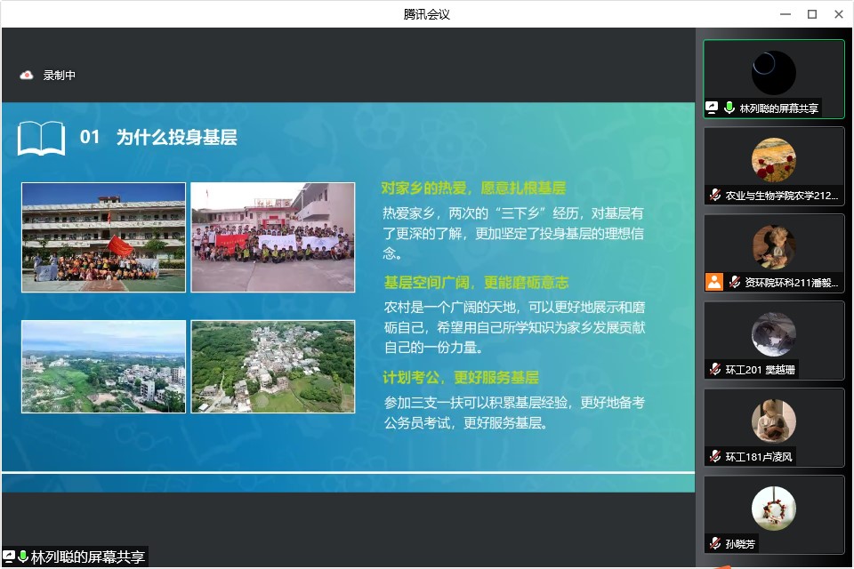The height and width of the screenshot is (569, 854).
Task: Maximize the 腾讯会议 window
Action: [811, 13]
